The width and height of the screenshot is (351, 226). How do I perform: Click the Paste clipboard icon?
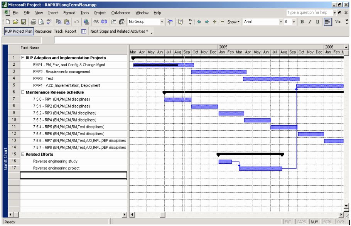coord(66,22)
